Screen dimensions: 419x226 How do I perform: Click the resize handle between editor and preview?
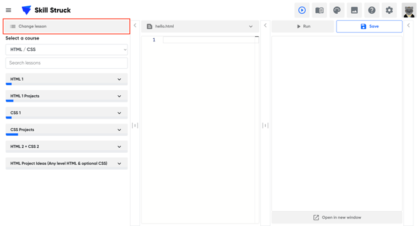[265, 125]
